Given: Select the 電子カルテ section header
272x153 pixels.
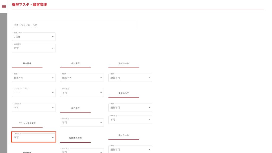Looking at the screenshot, I should tap(124, 93).
